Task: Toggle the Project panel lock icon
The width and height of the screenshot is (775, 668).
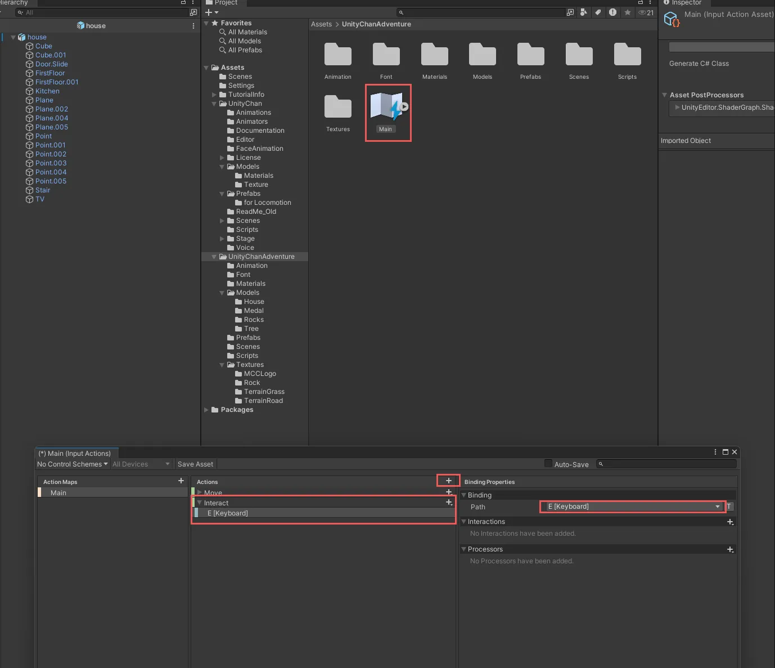Action: coord(640,2)
